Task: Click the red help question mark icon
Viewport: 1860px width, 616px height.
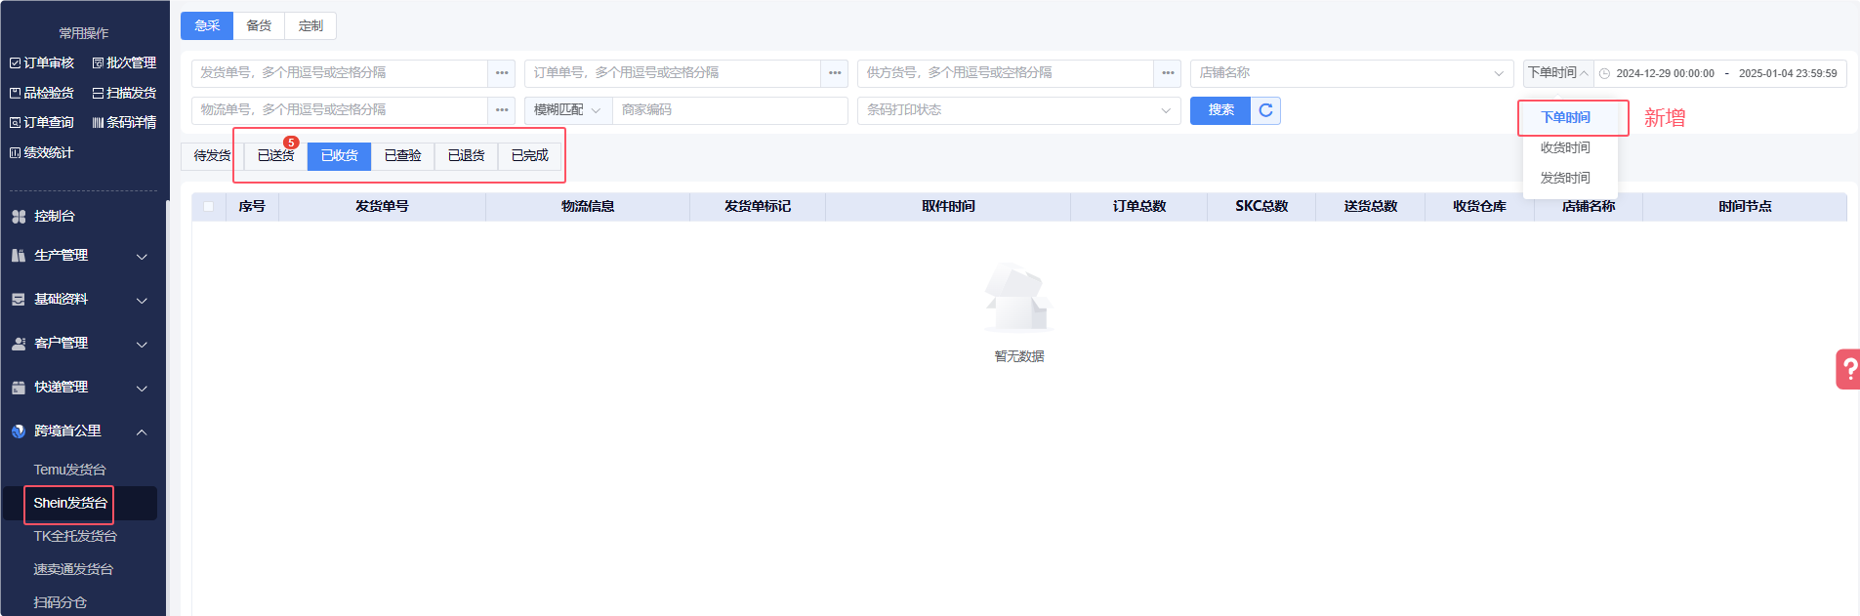Action: click(x=1848, y=369)
